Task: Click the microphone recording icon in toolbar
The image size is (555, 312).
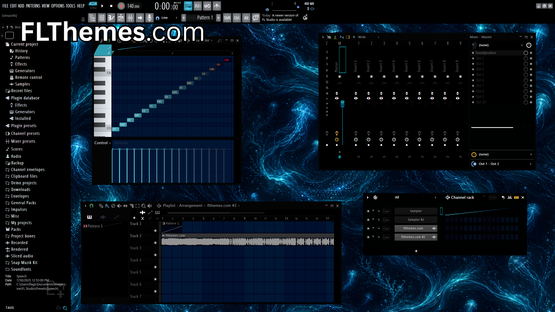Action: click(149, 18)
